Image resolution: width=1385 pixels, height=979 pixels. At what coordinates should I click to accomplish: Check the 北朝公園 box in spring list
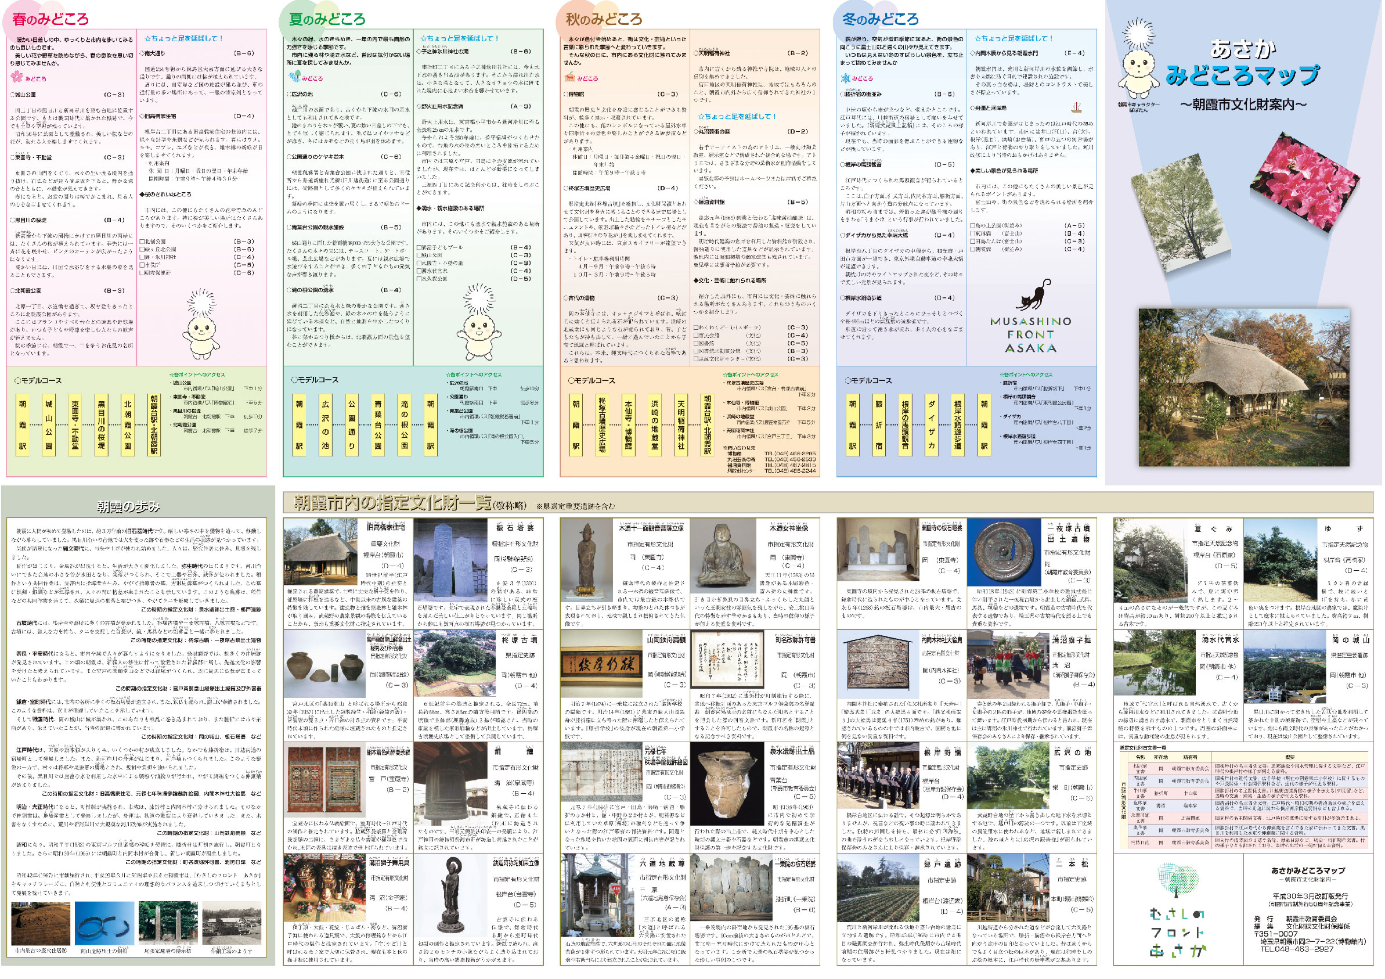pos(142,242)
